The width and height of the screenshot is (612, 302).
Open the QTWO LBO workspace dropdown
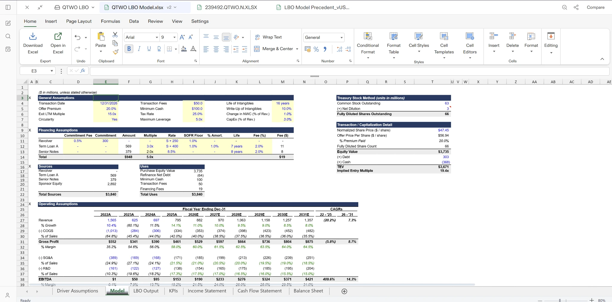pos(93,7)
